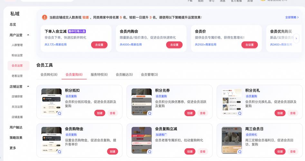Screen dimensions: 305x161
Task: Click the orange alert exclamation icon
Action: point(44,17)
